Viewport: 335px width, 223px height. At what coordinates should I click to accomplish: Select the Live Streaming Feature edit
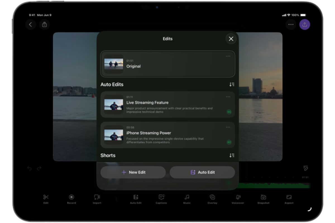click(x=167, y=105)
